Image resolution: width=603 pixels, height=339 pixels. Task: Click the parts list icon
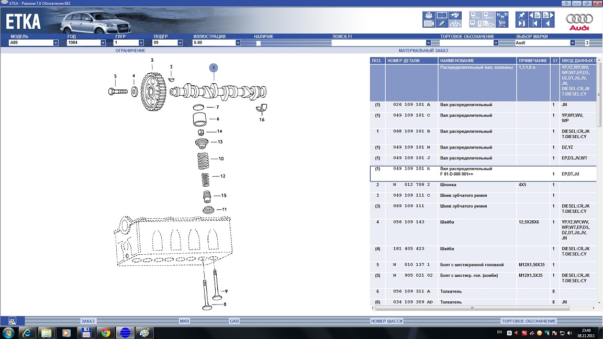coord(428,24)
